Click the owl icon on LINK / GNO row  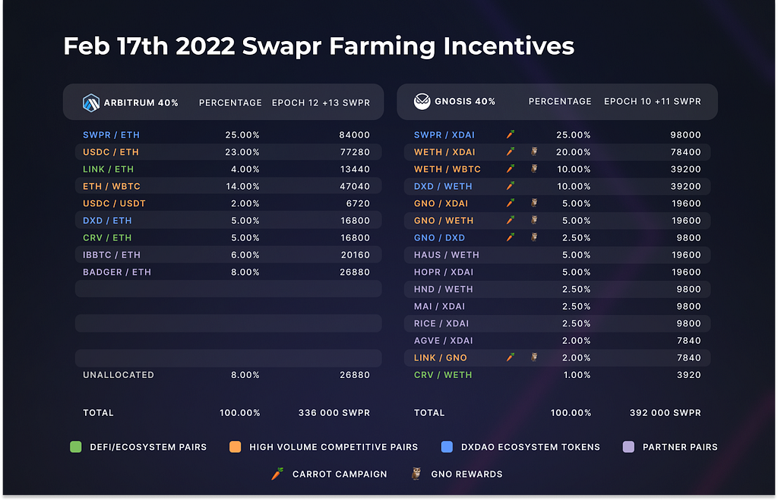tap(534, 357)
